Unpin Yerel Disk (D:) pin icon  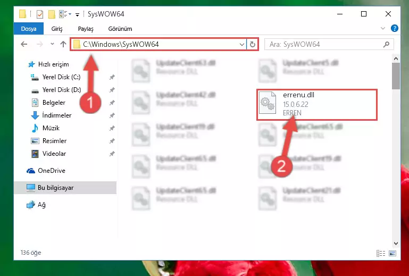point(112,90)
